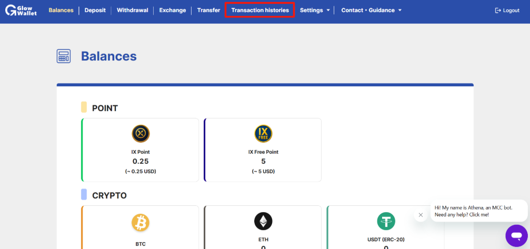Click the "IX Free Point" label

pyautogui.click(x=263, y=152)
